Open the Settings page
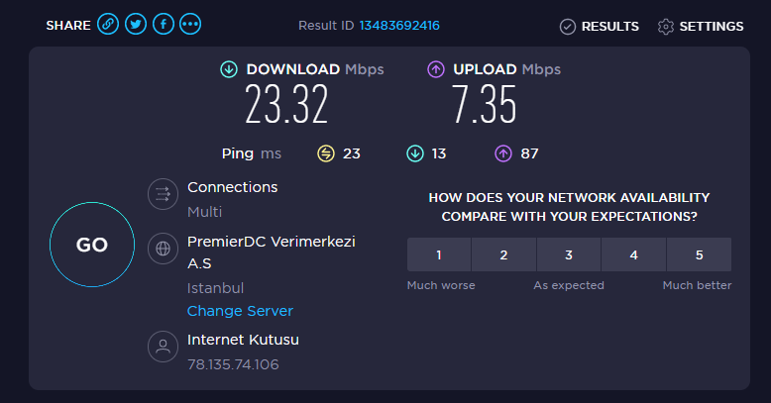The width and height of the screenshot is (771, 403). [701, 27]
